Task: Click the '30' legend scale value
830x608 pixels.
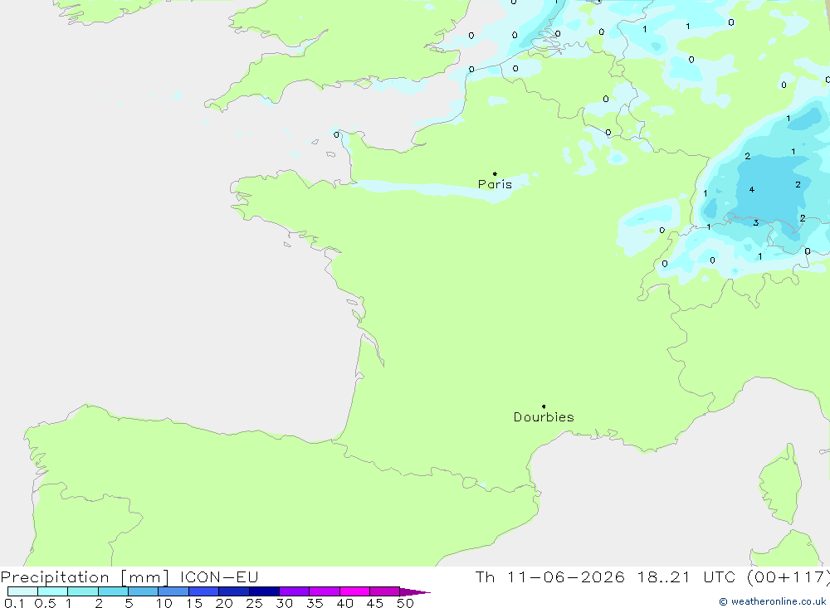Action: pyautogui.click(x=284, y=603)
